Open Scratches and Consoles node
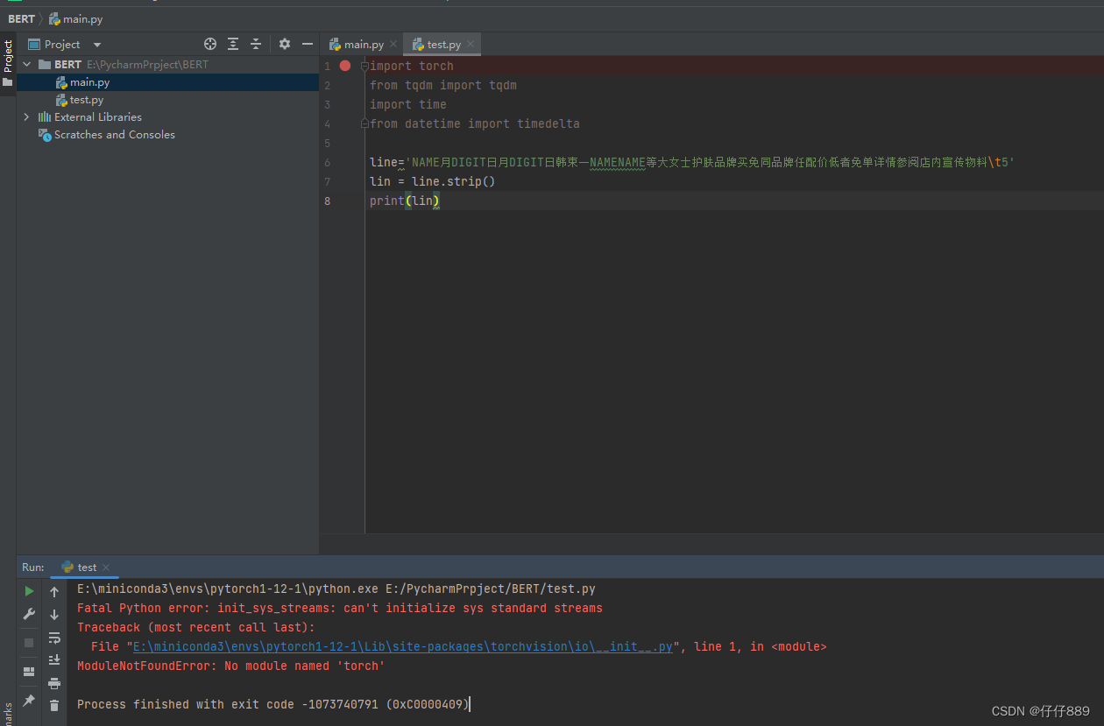This screenshot has width=1104, height=726. 114,135
